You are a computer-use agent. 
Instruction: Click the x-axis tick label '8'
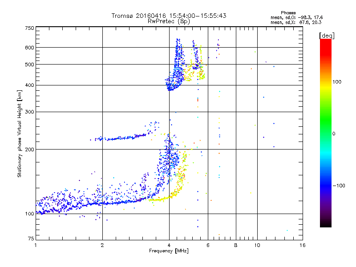pos(236,245)
